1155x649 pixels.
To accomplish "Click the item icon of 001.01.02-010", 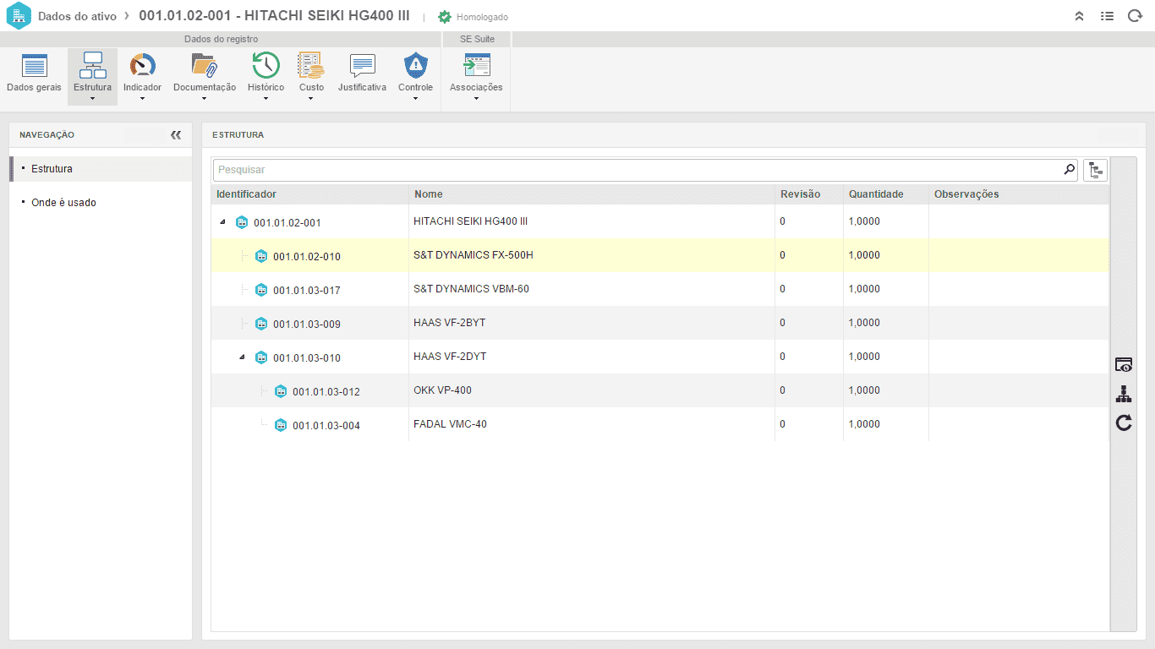I will point(261,256).
